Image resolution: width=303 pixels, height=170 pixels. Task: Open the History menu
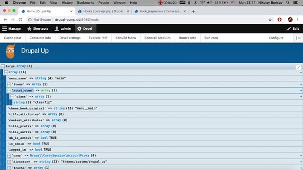point(67,2)
